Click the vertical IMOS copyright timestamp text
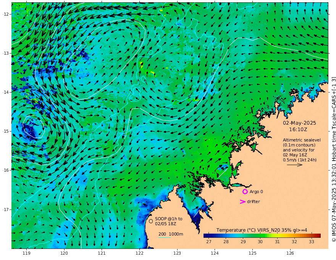 (333, 159)
